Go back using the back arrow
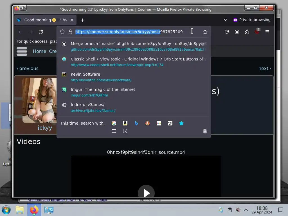This screenshot has width=288, height=216. coord(20,32)
